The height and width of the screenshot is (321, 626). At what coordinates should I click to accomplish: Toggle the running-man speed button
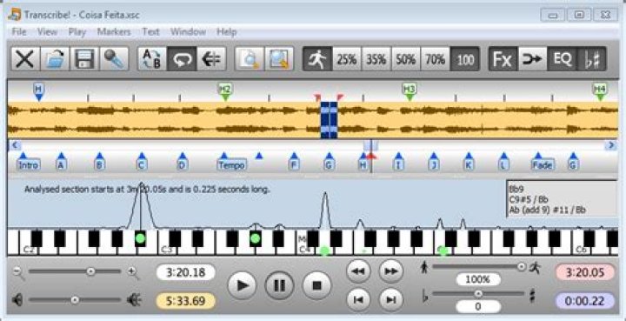[317, 59]
